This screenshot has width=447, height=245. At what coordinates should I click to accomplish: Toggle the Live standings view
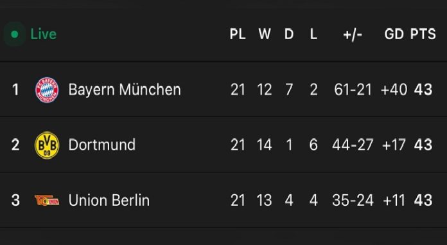[30, 34]
